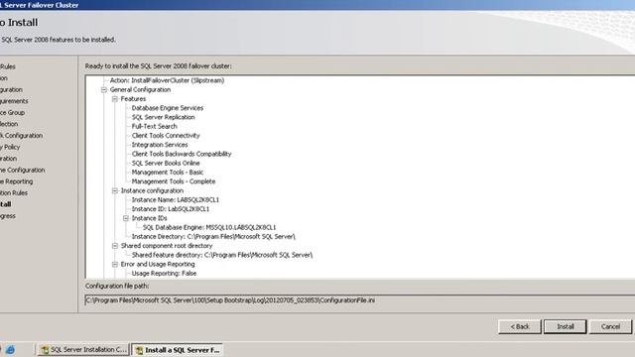Collapse the Instance IDs node
This screenshot has width=635, height=357.
(126, 218)
